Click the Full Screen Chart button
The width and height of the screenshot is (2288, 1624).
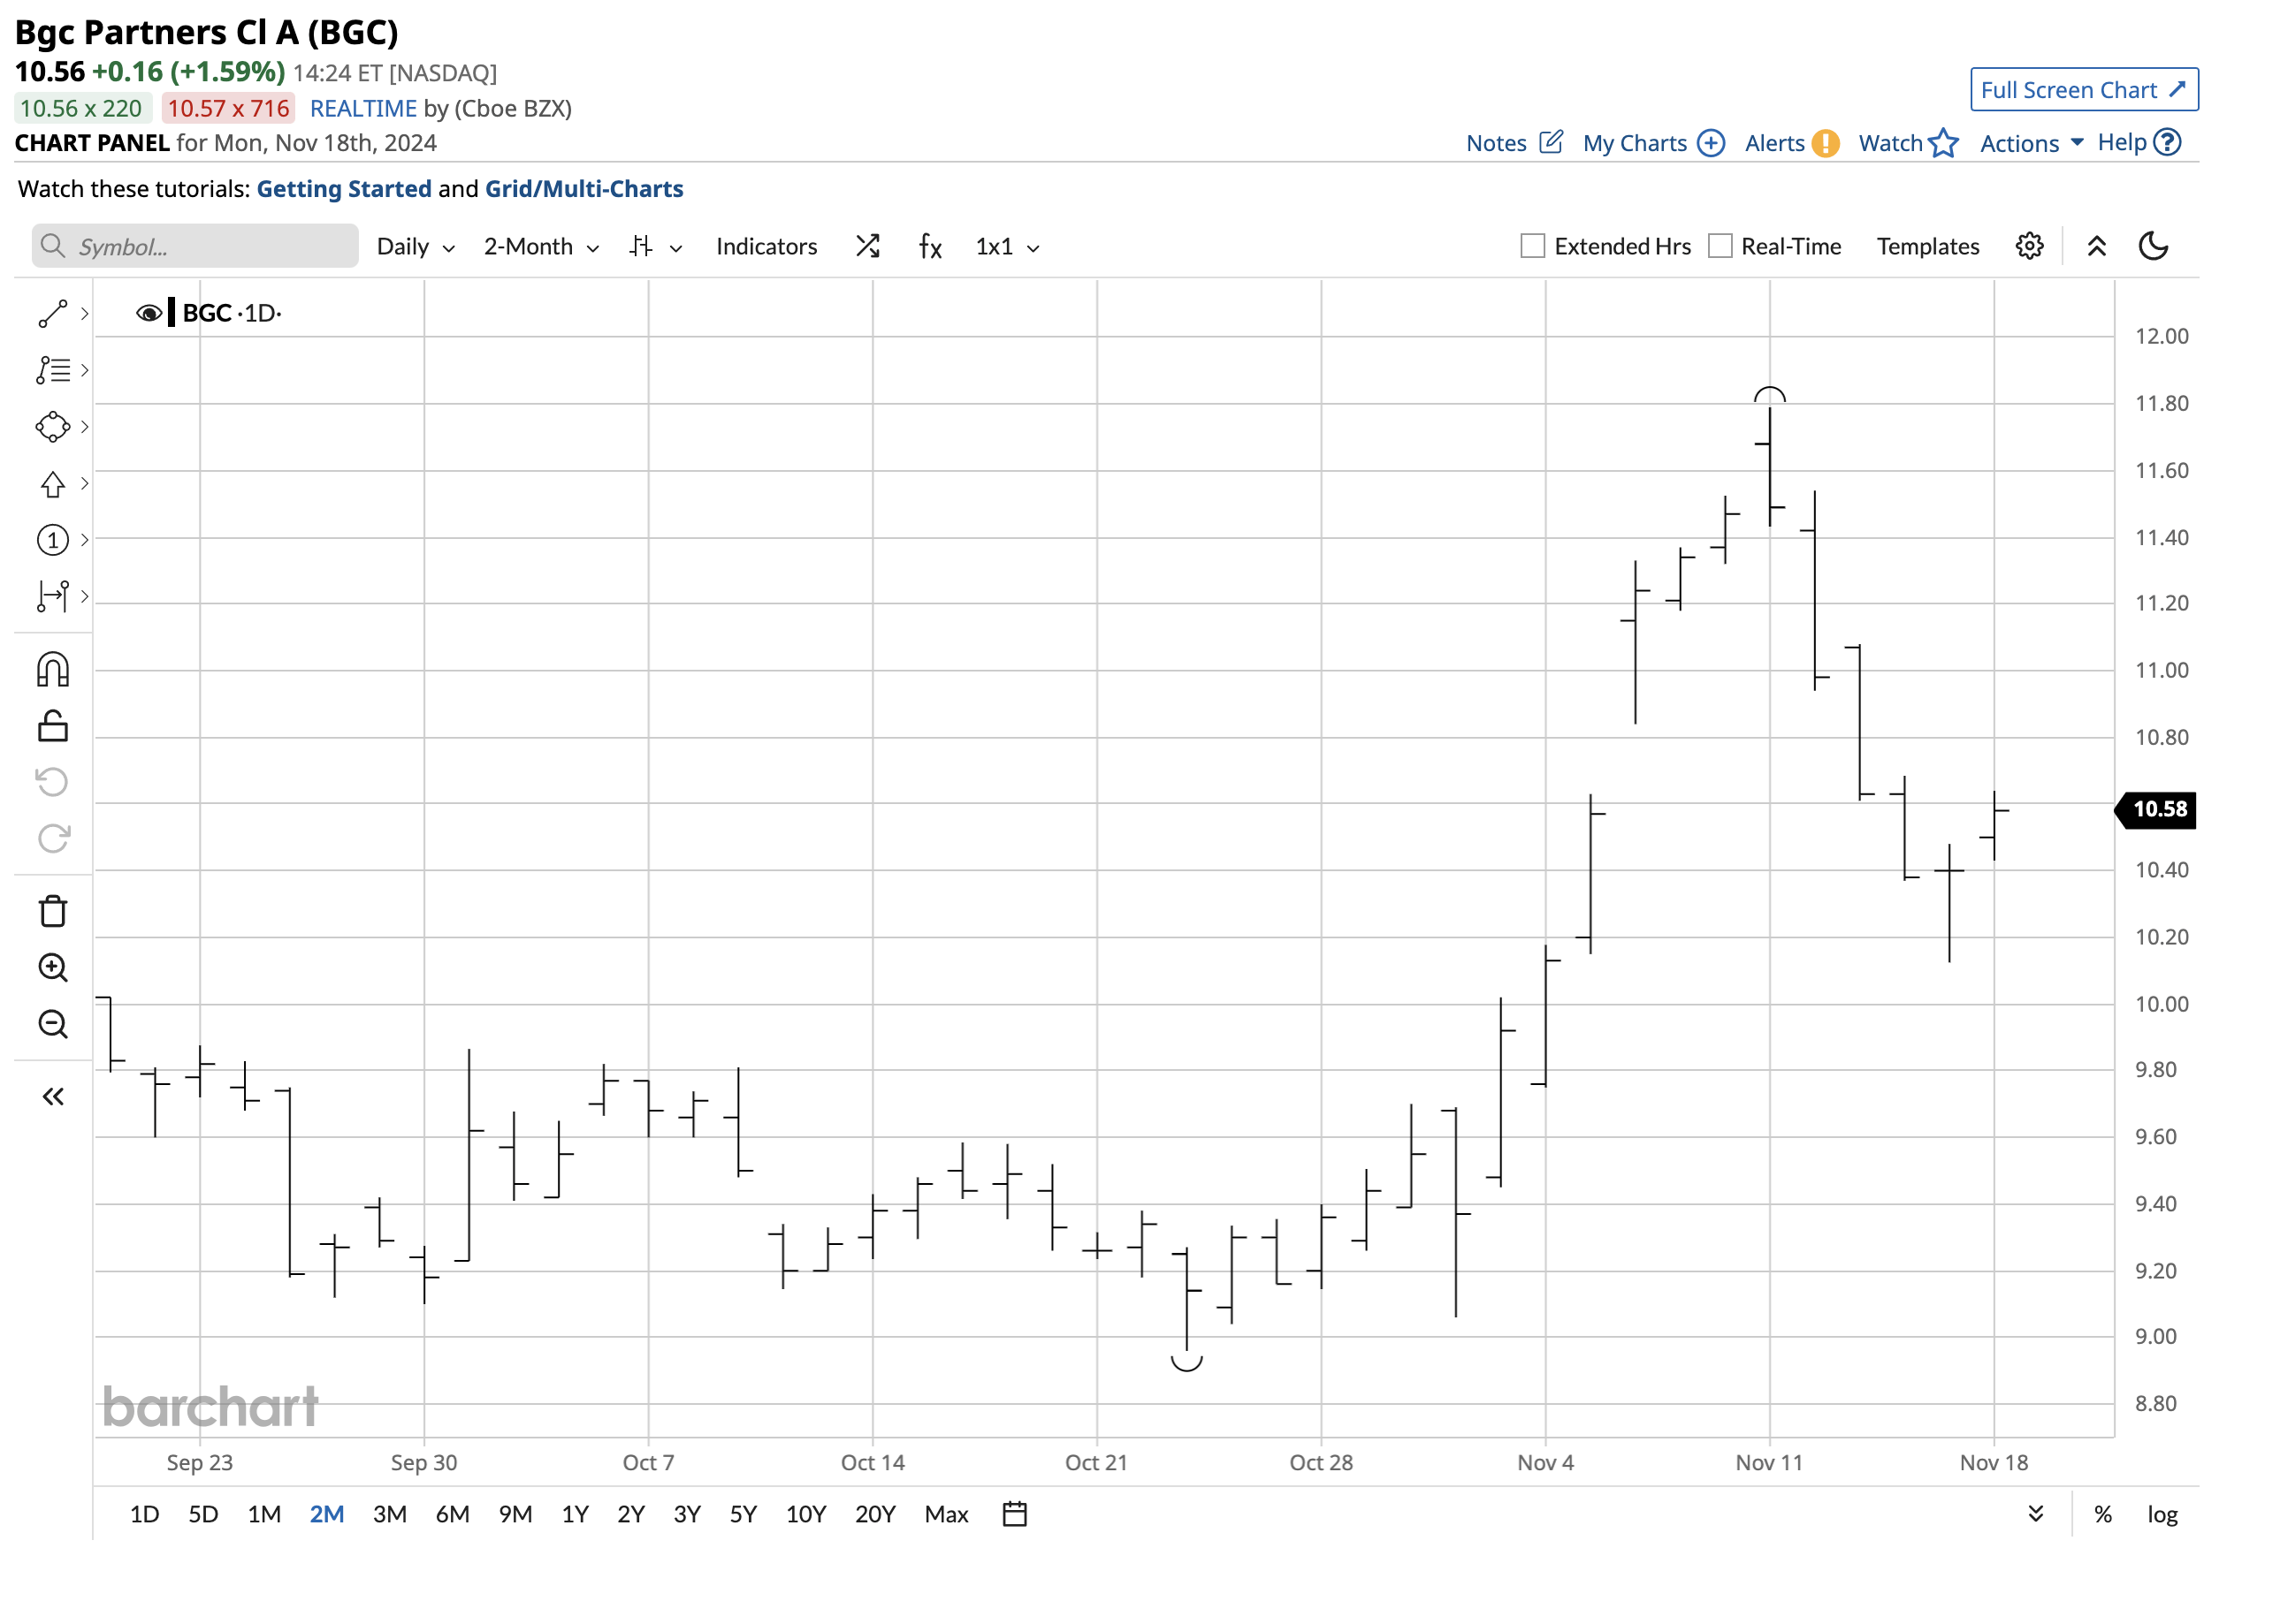tap(2083, 90)
